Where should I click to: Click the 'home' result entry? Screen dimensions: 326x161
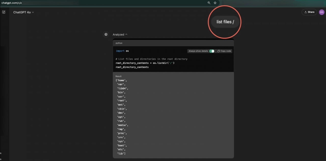(x=121, y=80)
